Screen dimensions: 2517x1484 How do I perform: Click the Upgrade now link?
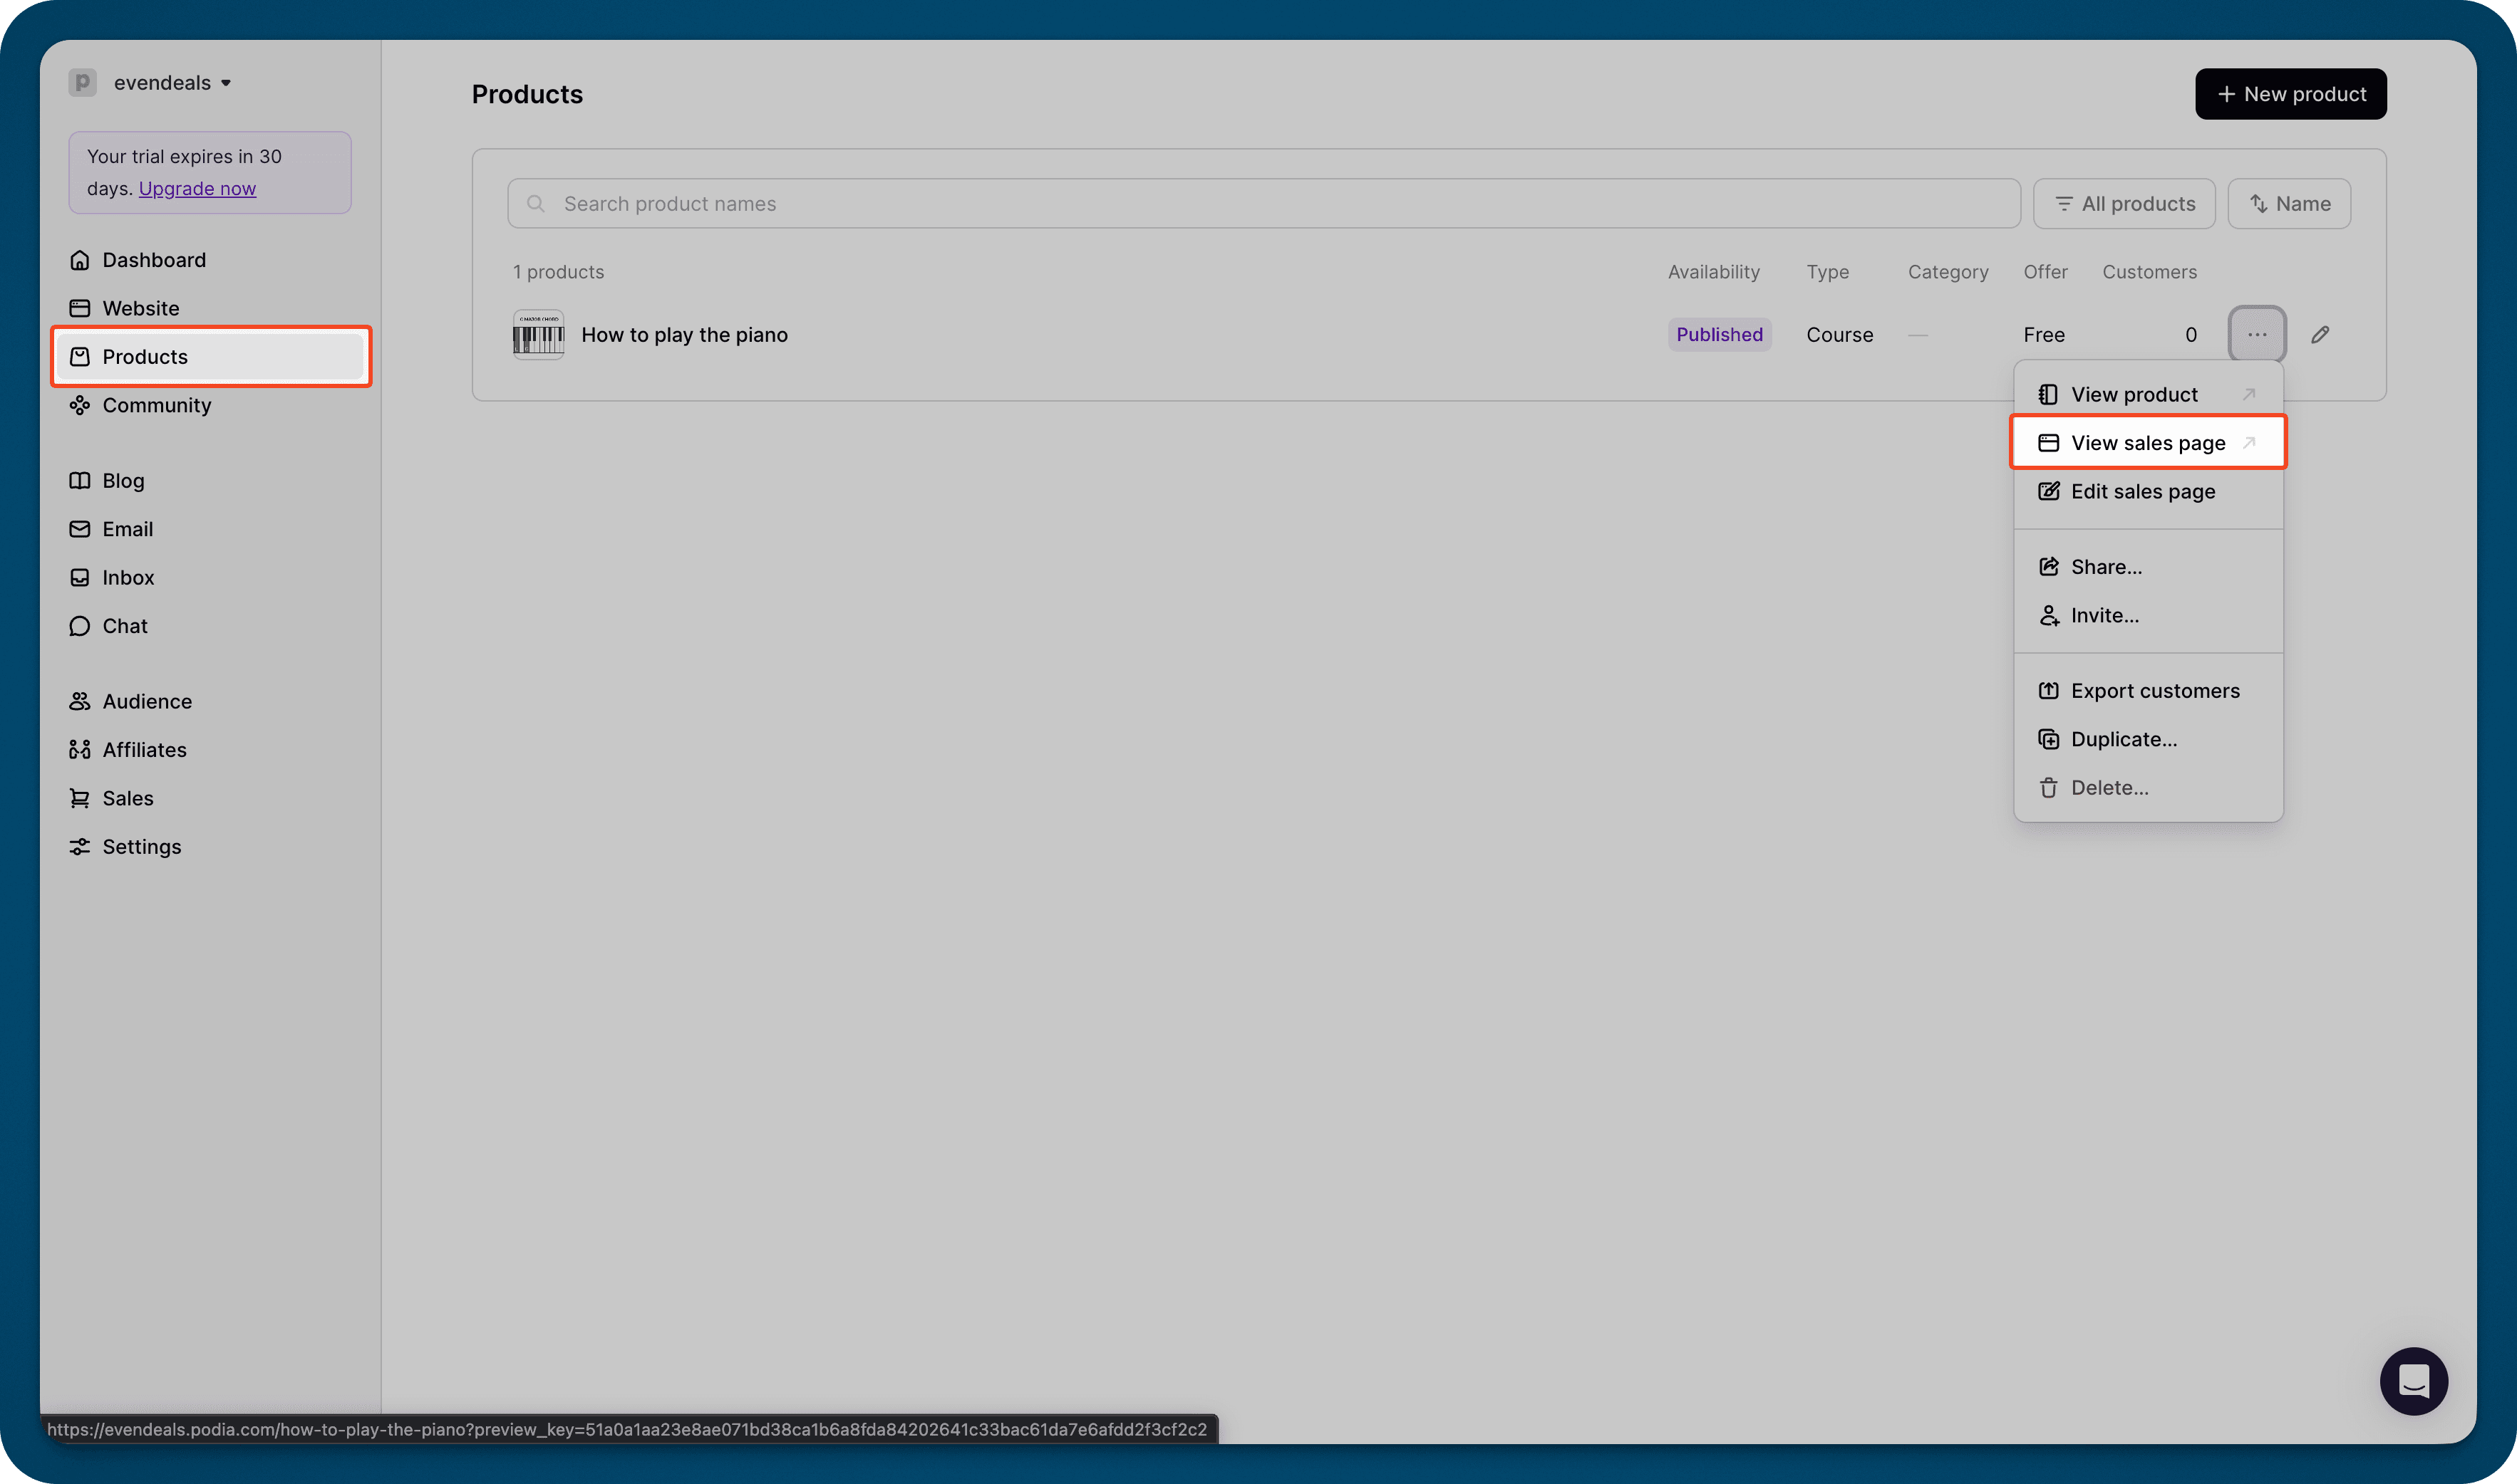click(x=197, y=188)
